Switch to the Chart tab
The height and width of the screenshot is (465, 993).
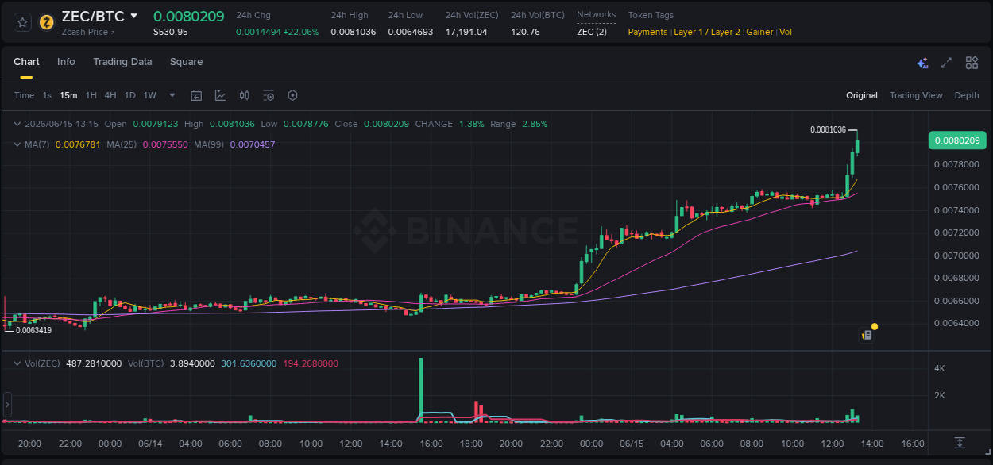26,62
